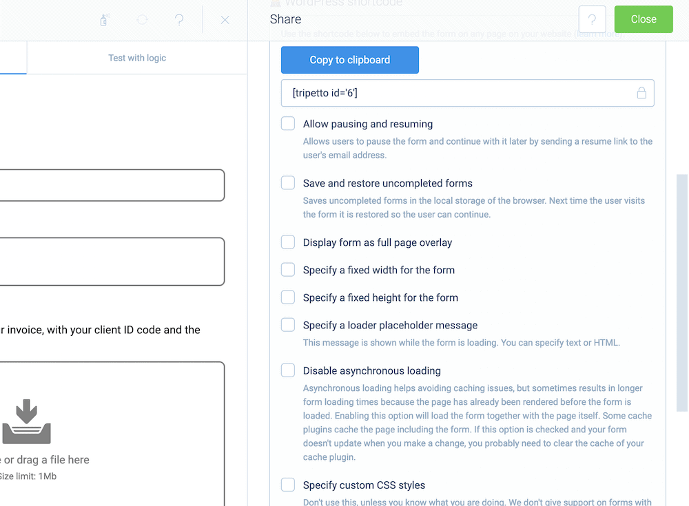
Task: Open the styles spray can icon
Action: click(104, 20)
